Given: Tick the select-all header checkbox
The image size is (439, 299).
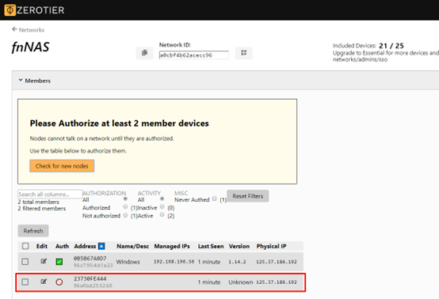Looking at the screenshot, I should [x=25, y=246].
